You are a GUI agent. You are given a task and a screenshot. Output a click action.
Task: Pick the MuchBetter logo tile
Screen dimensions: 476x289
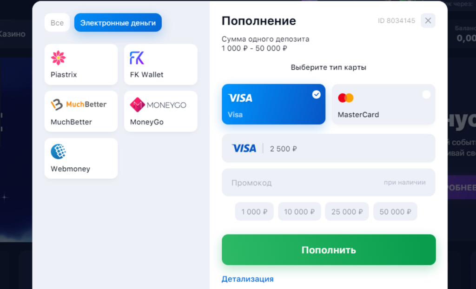[x=81, y=111]
